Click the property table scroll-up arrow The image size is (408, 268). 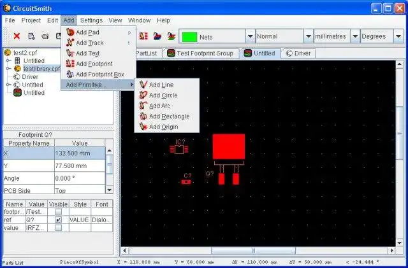[x=110, y=151]
